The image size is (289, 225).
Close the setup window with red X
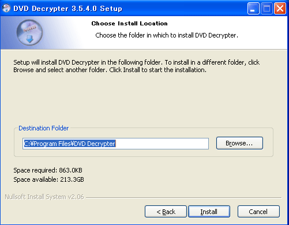[x=280, y=9]
